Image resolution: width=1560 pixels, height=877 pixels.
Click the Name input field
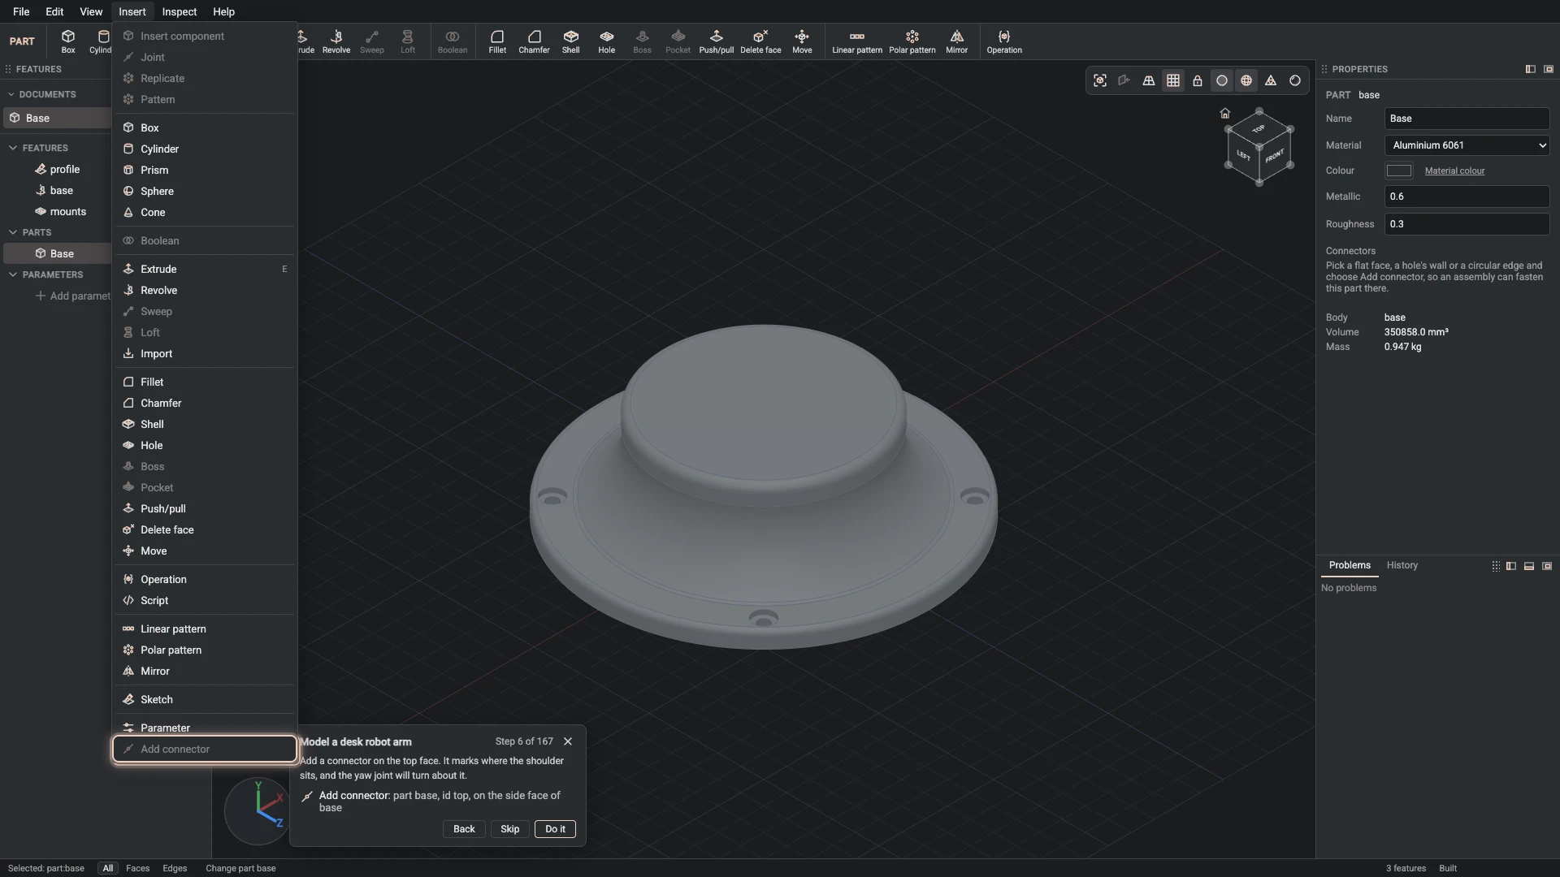[x=1467, y=119]
